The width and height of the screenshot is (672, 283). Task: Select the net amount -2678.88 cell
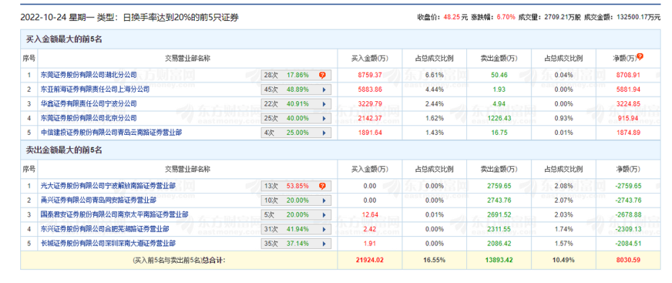pyautogui.click(x=628, y=215)
